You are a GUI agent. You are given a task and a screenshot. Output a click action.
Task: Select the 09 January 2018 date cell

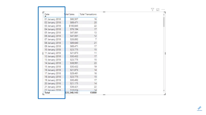(x=53, y=46)
